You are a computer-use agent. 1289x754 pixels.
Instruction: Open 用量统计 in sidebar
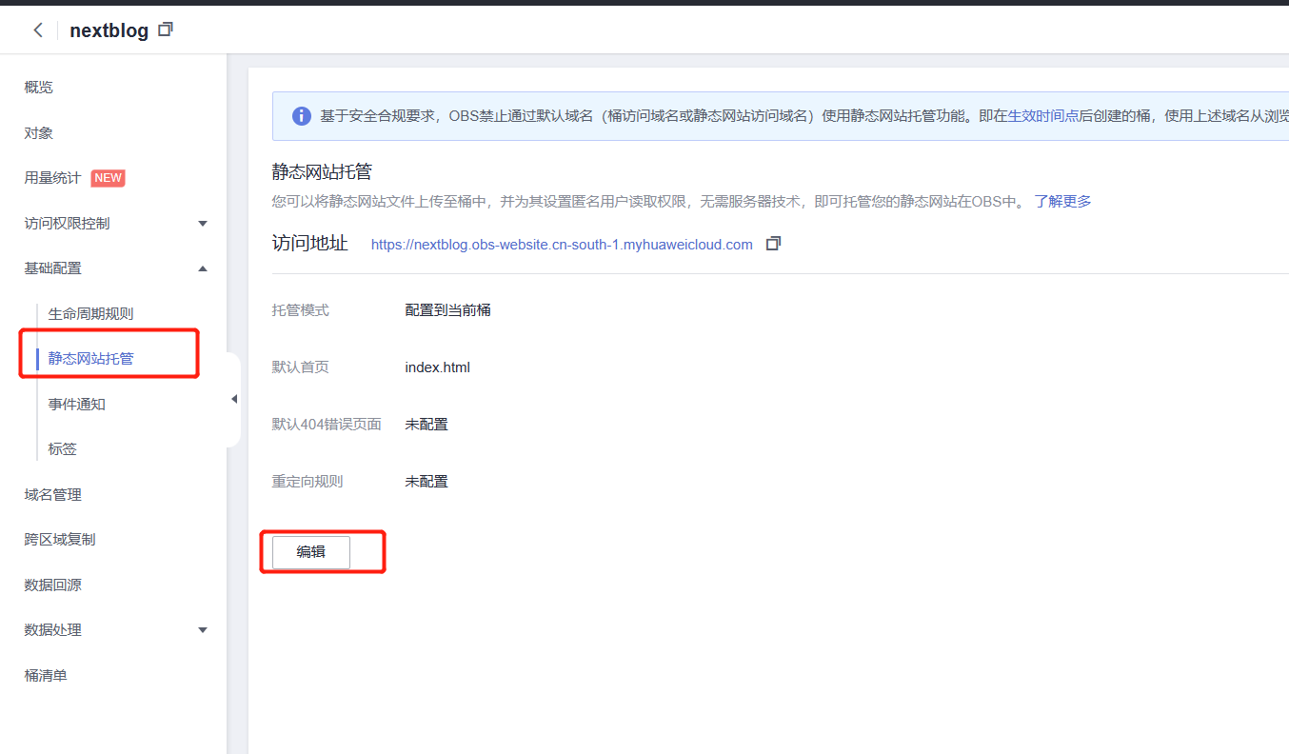click(x=52, y=178)
